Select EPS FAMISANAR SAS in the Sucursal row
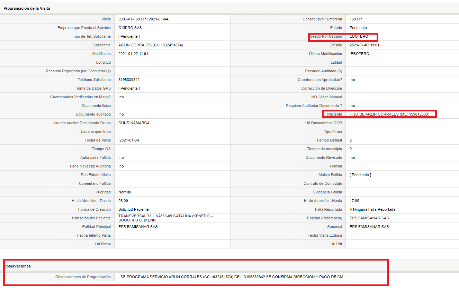 (369, 227)
